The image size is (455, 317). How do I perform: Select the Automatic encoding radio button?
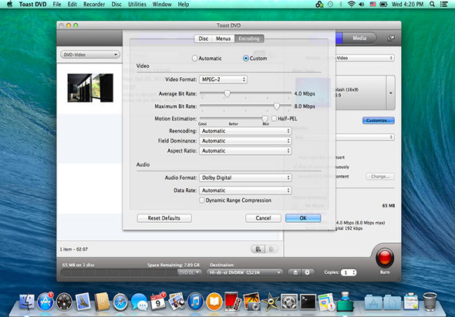tap(194, 59)
